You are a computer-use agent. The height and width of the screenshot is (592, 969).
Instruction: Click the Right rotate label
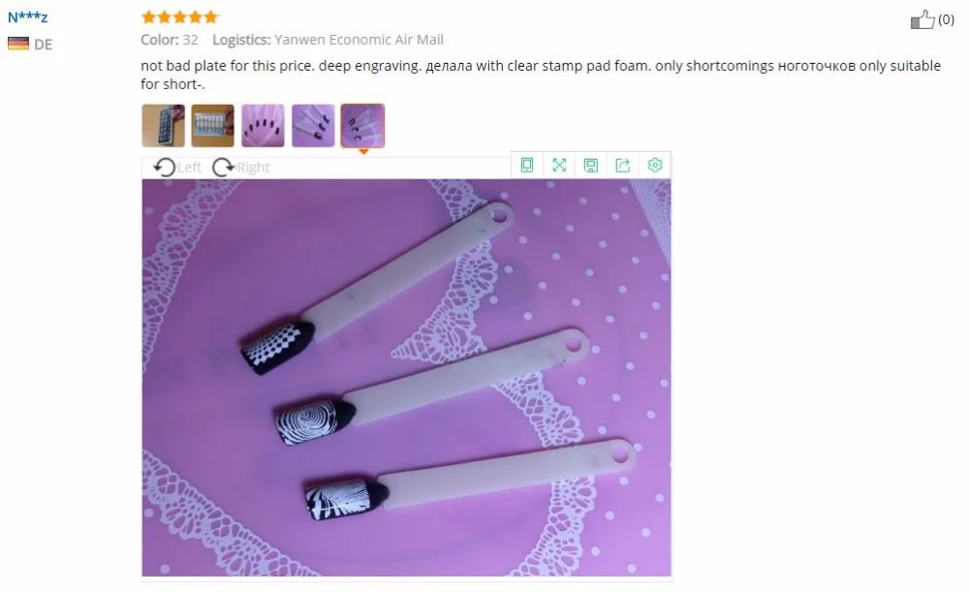pyautogui.click(x=253, y=168)
